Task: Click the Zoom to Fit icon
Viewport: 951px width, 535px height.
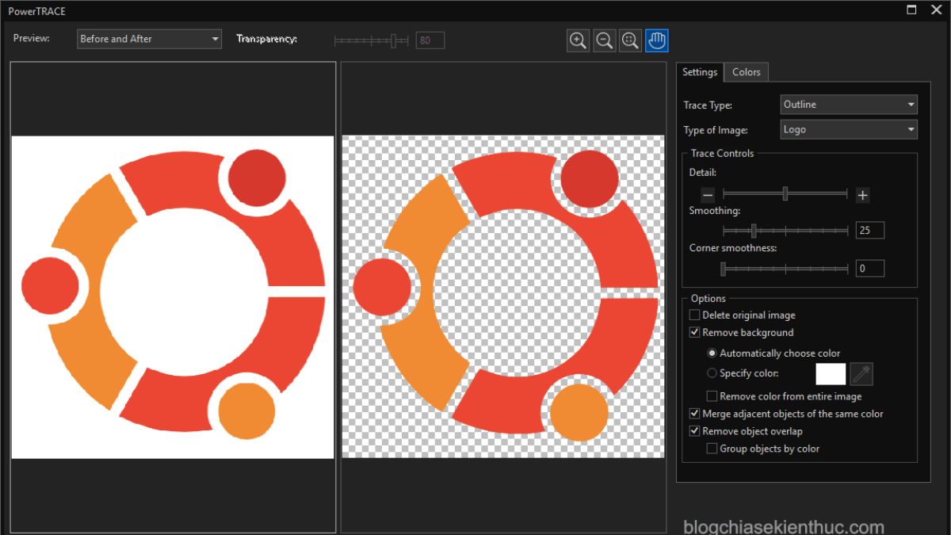Action: coord(631,40)
